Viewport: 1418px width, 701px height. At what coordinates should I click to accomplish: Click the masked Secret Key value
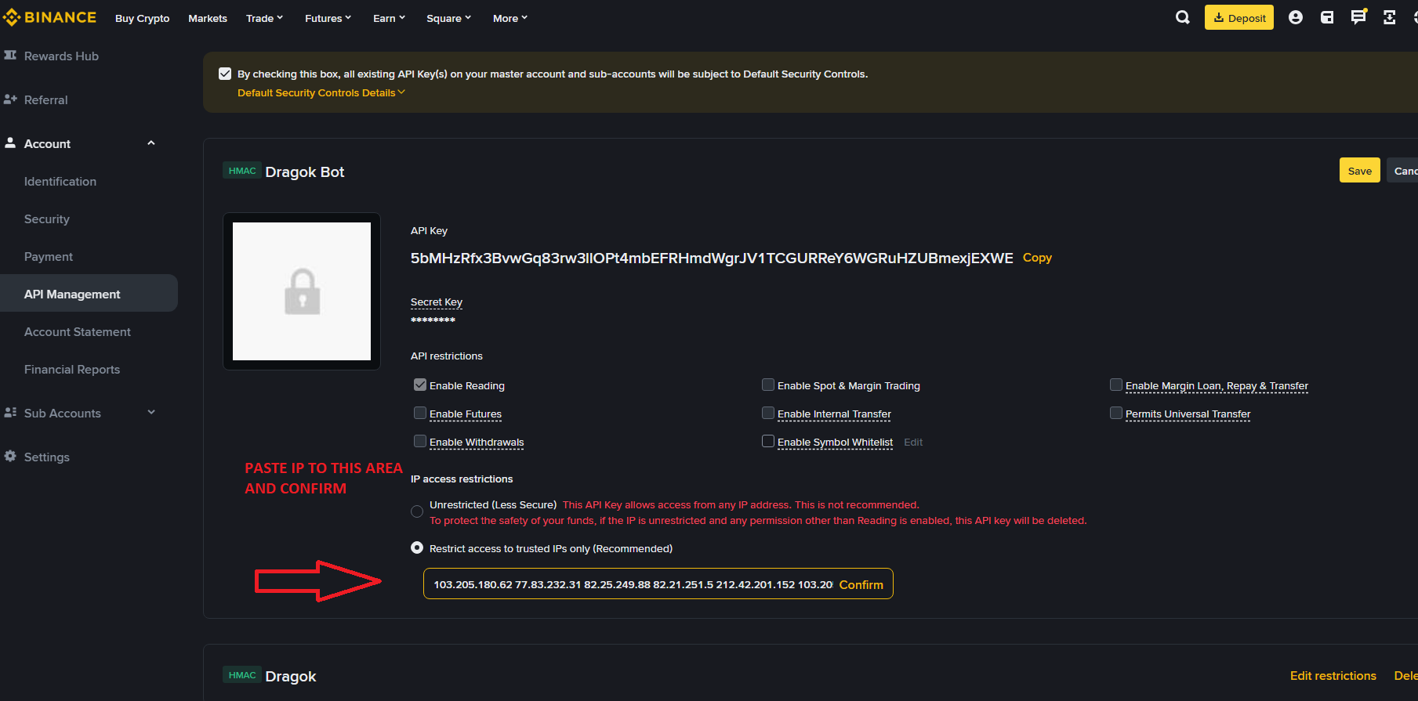pos(433,320)
